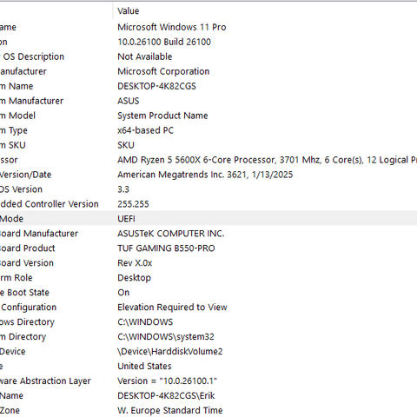Select the Microsoft Corporation value
Viewport: 417px width, 417px height.
coord(163,71)
